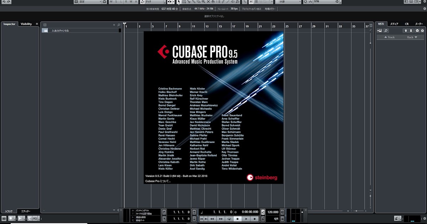The height and width of the screenshot is (224, 427).
Task: Select the Object Selection arrow tool
Action: click(179, 2)
